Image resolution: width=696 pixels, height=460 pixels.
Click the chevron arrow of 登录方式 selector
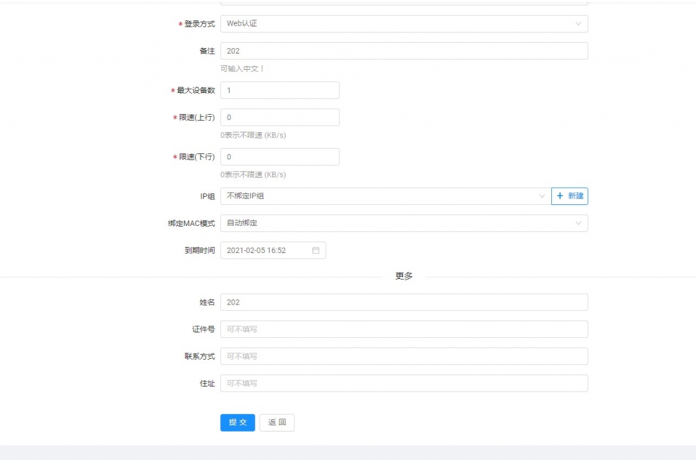[578, 24]
